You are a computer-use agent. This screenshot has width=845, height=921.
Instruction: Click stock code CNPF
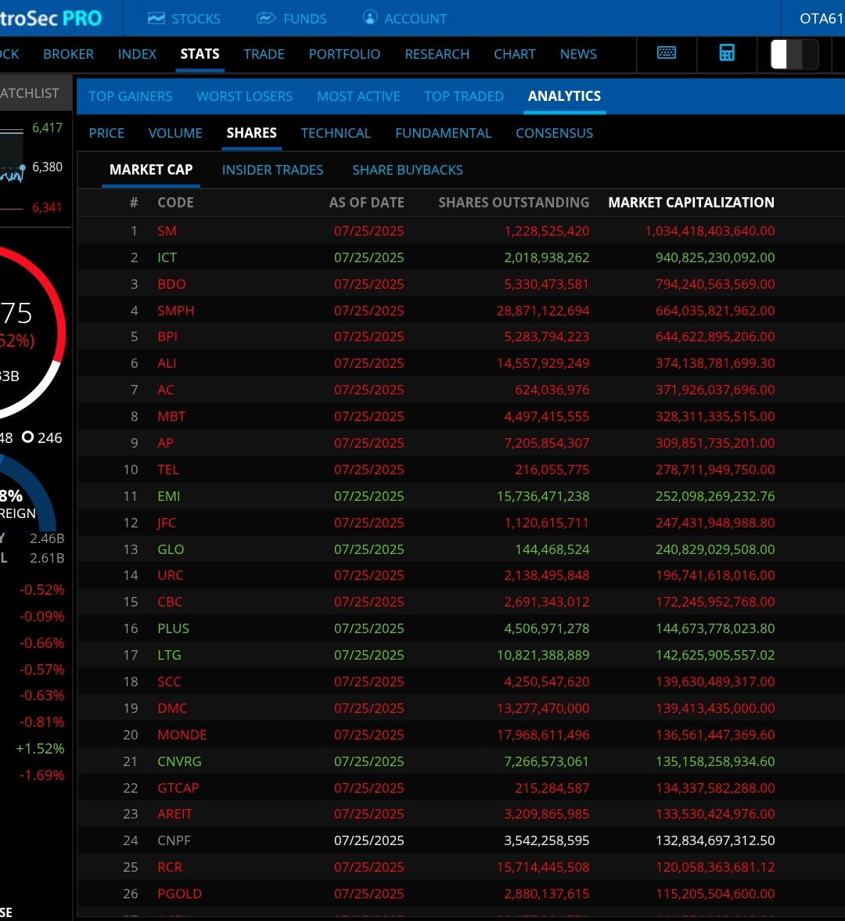(x=174, y=840)
